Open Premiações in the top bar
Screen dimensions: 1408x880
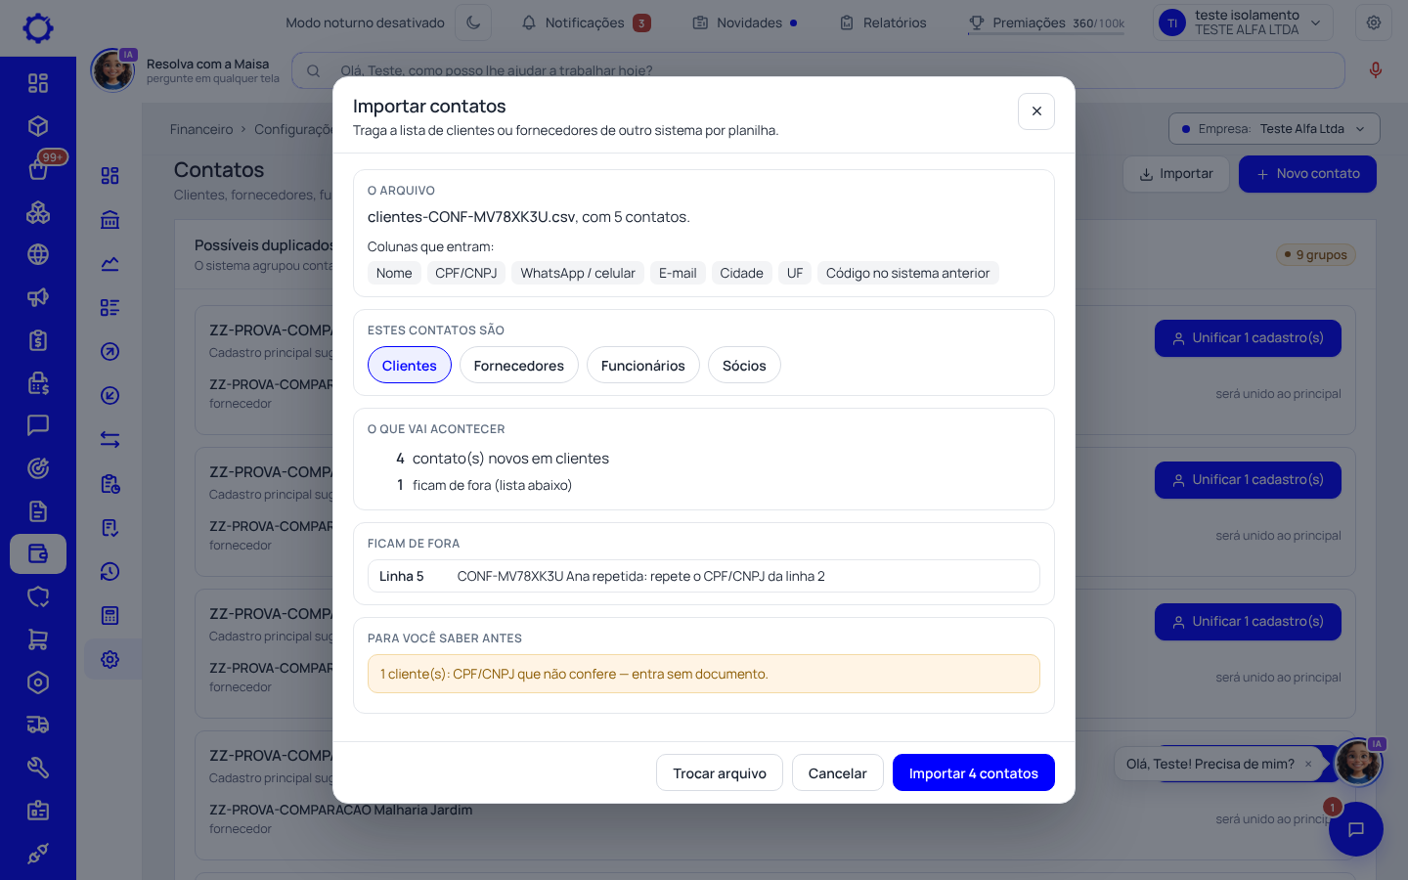click(x=1046, y=22)
